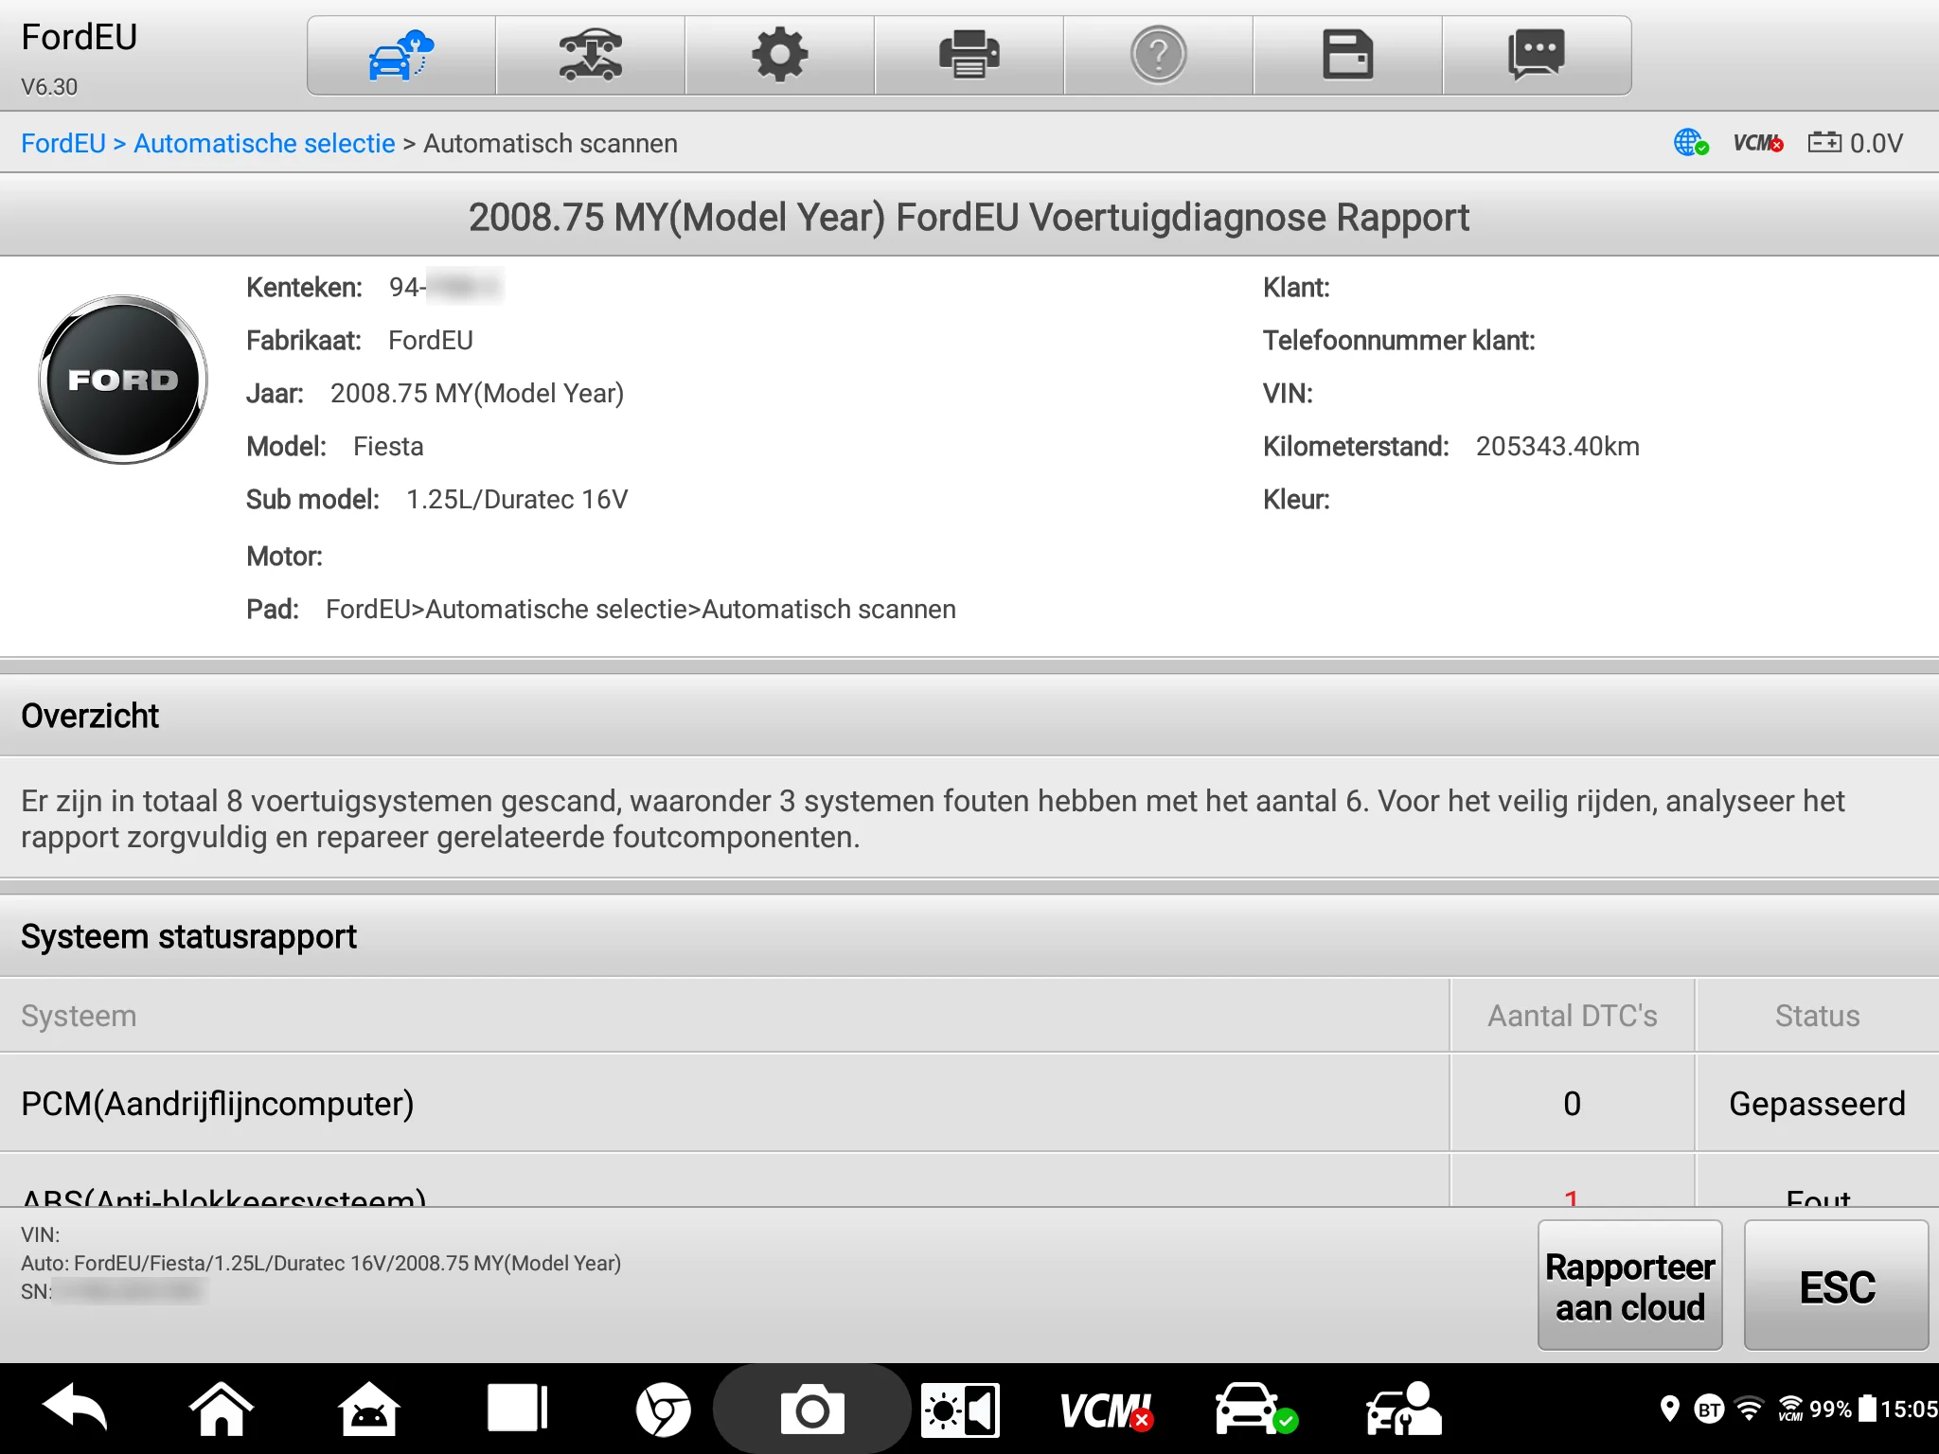1939x1454 pixels.
Task: Click the PCM DTC count 0 cell
Action: [x=1572, y=1104]
